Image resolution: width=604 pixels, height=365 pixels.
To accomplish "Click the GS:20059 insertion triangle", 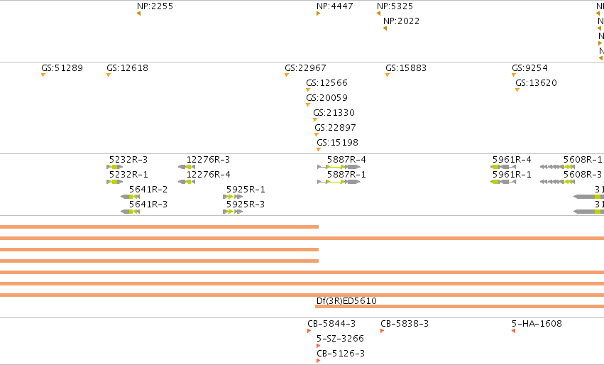I will tap(308, 105).
